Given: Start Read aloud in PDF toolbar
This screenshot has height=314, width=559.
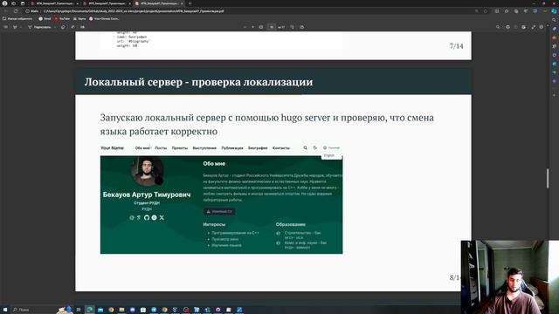Looking at the screenshot, I should click(72, 27).
